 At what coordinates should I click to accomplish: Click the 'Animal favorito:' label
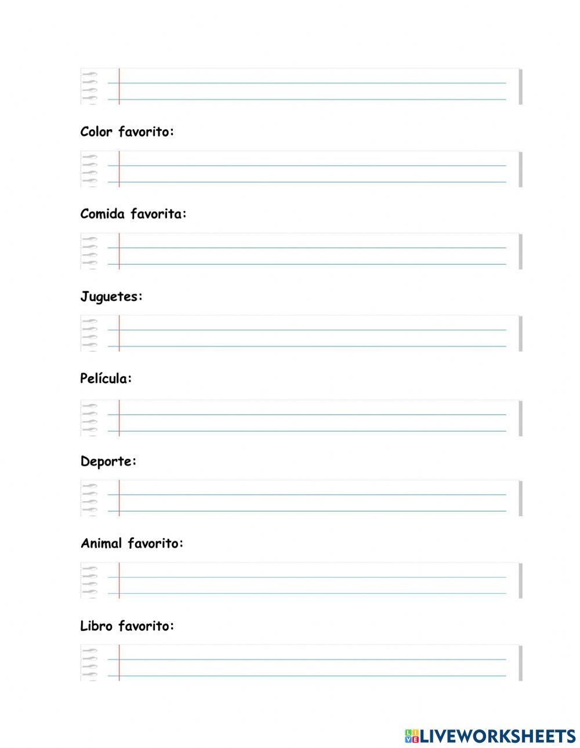point(132,544)
